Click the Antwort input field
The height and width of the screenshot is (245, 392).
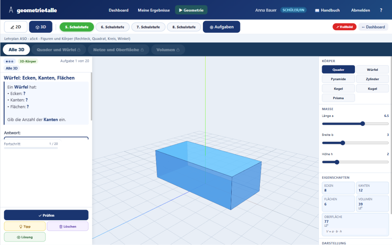point(46,138)
